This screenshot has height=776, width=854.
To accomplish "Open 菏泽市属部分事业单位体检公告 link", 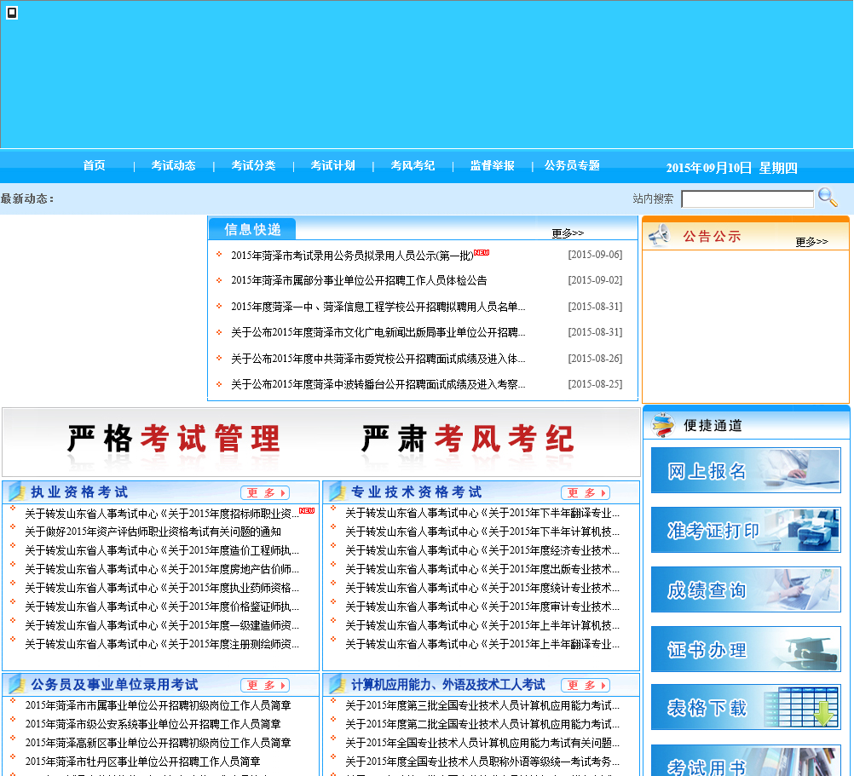I will pos(359,280).
